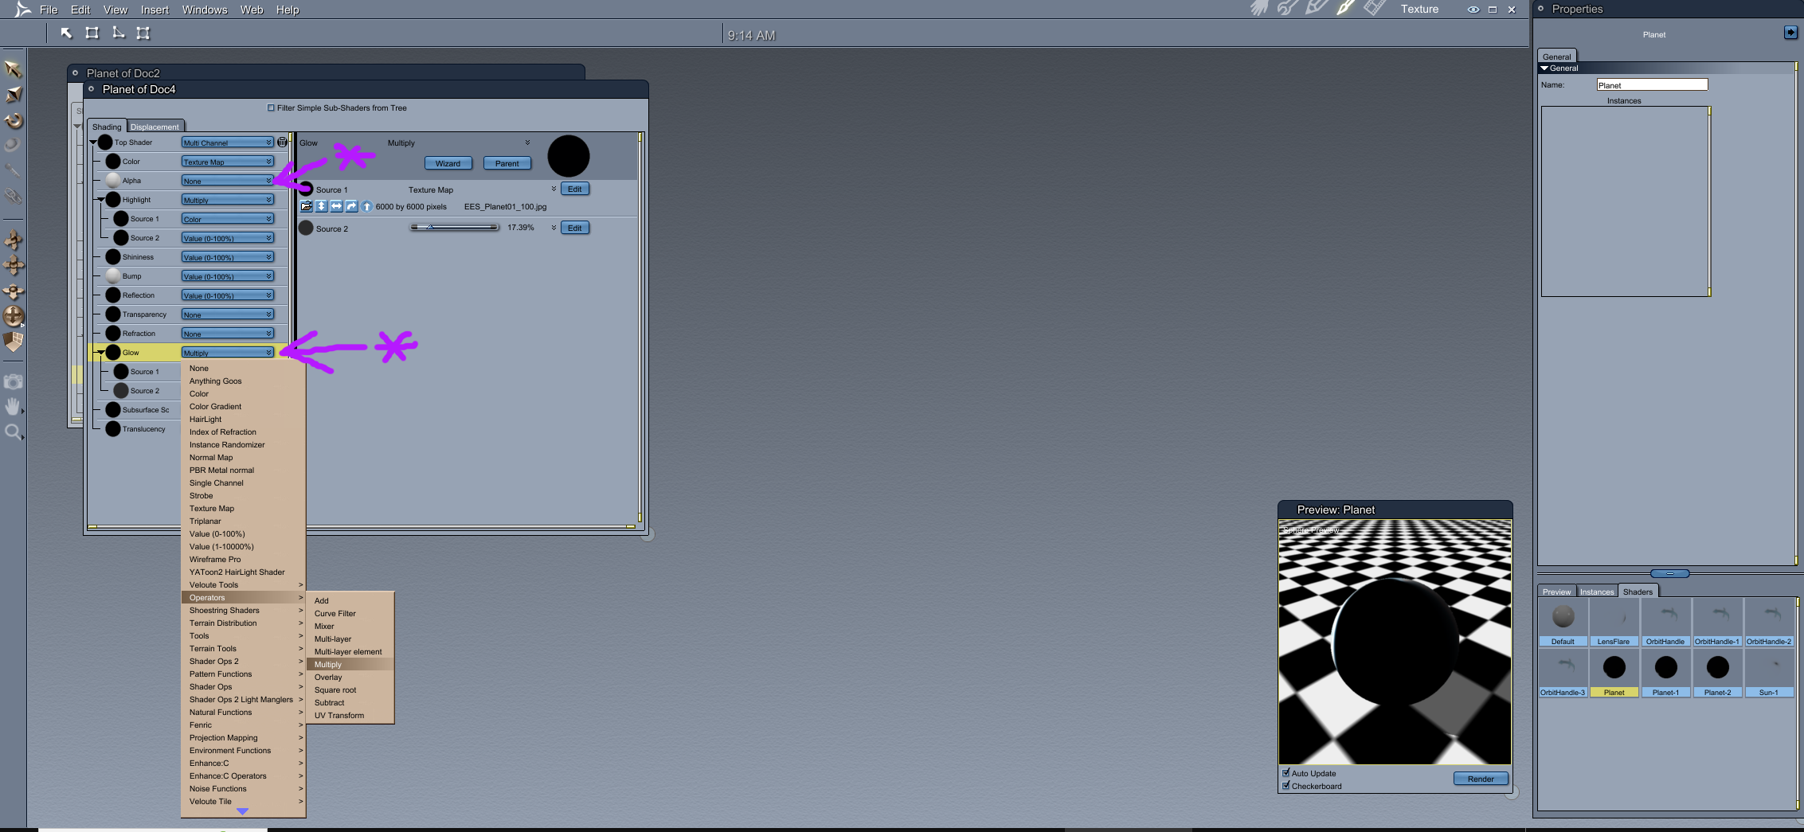Open the Reflection Value dropdown

tap(227, 295)
